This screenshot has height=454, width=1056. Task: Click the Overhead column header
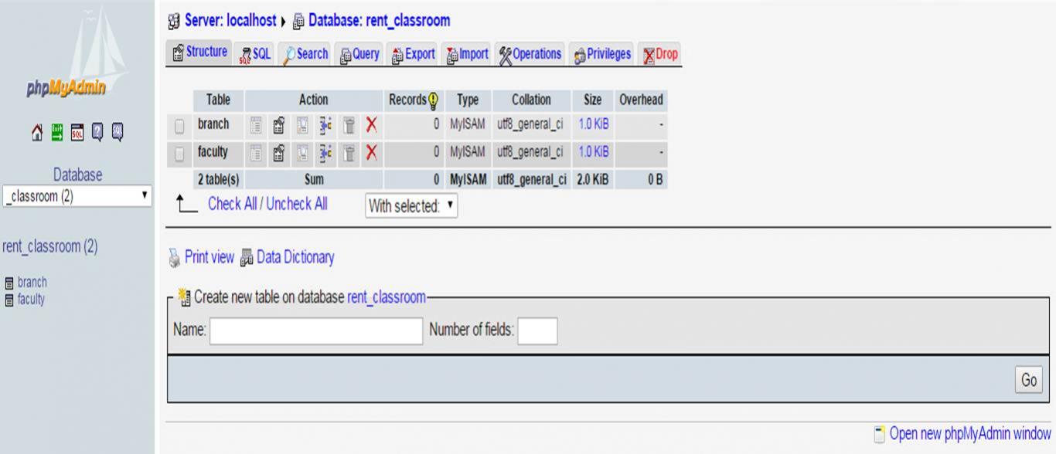pos(641,100)
